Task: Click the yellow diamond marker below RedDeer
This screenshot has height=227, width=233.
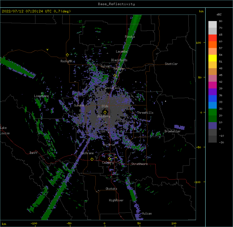Action: pyautogui.click(x=115, y=76)
